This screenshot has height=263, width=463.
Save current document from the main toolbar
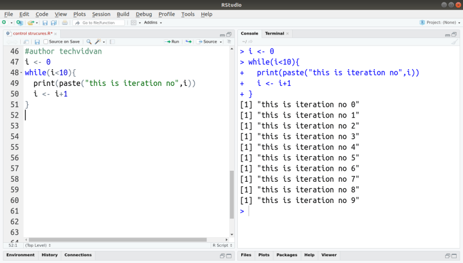45,22
